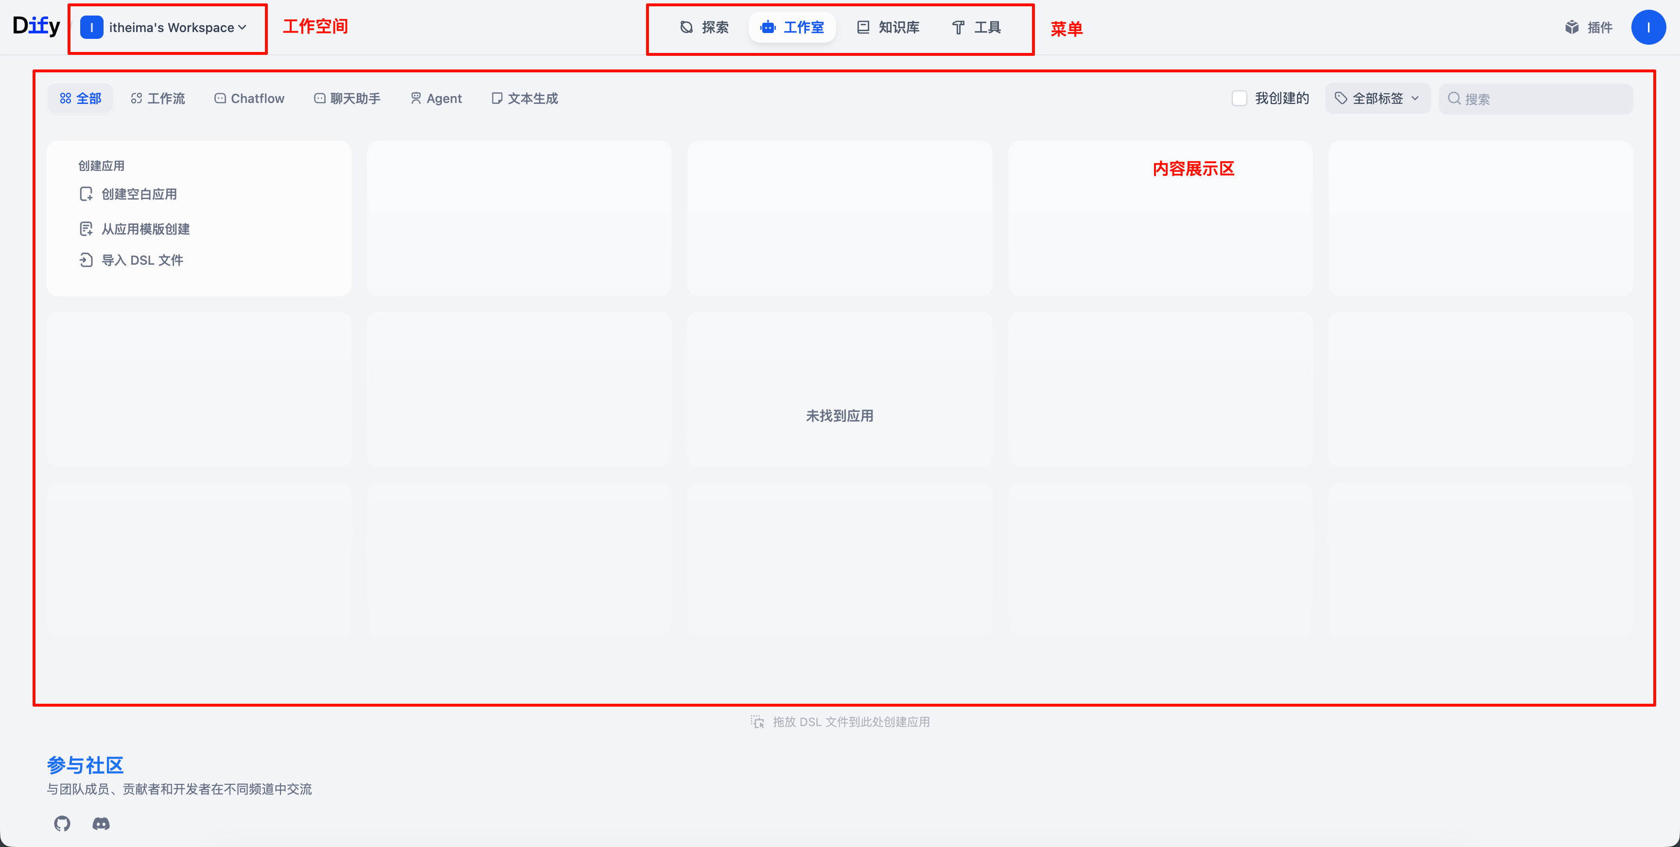Expand the 全部标签 tag filter dropdown

tap(1377, 99)
